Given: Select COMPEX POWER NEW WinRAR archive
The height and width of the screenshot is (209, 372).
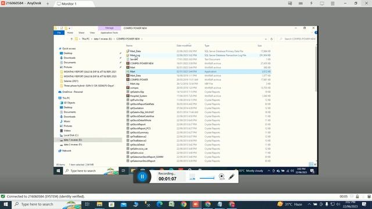Looking at the screenshot, I should coord(142,63).
